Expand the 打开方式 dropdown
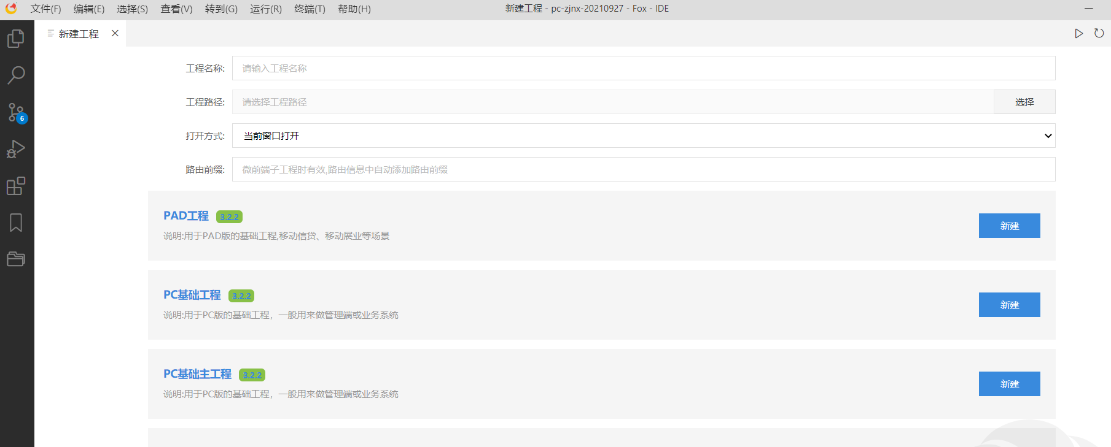Screen dimensions: 1111x447 [x=643, y=136]
